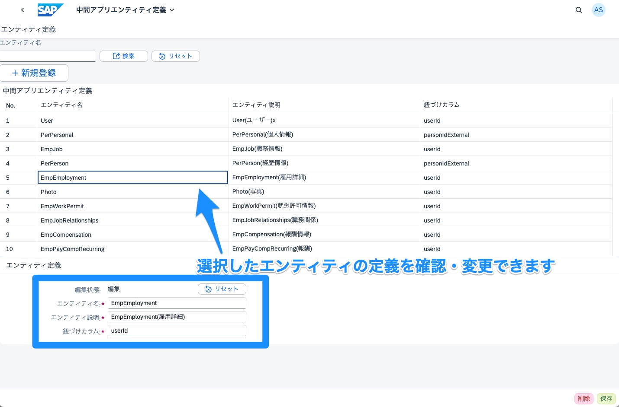
Task: Focus the 紐づけカラム field containing userId
Action: point(177,331)
